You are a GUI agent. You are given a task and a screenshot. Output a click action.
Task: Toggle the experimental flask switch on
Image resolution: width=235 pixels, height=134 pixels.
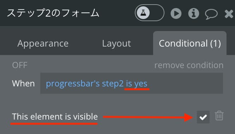[150, 13]
